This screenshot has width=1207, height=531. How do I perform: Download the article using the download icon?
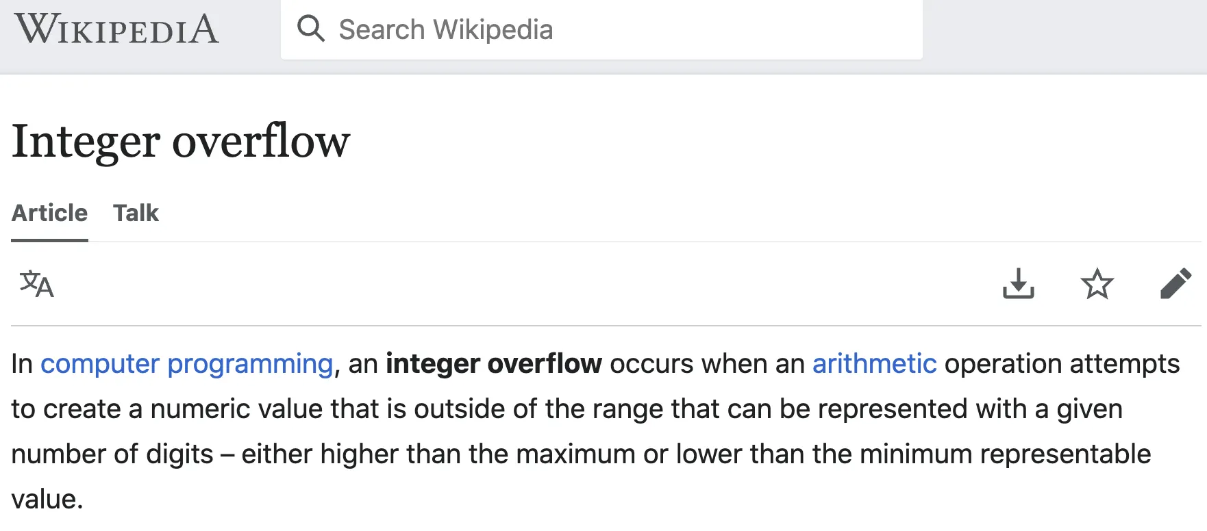tap(1018, 284)
